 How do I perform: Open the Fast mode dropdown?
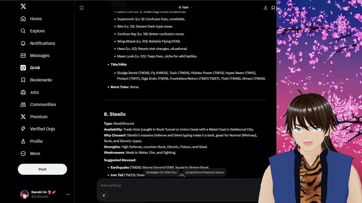click(185, 7)
